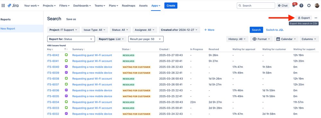Open the app switcher grid icon
Screen dimensions: 321x118
point(3,5)
